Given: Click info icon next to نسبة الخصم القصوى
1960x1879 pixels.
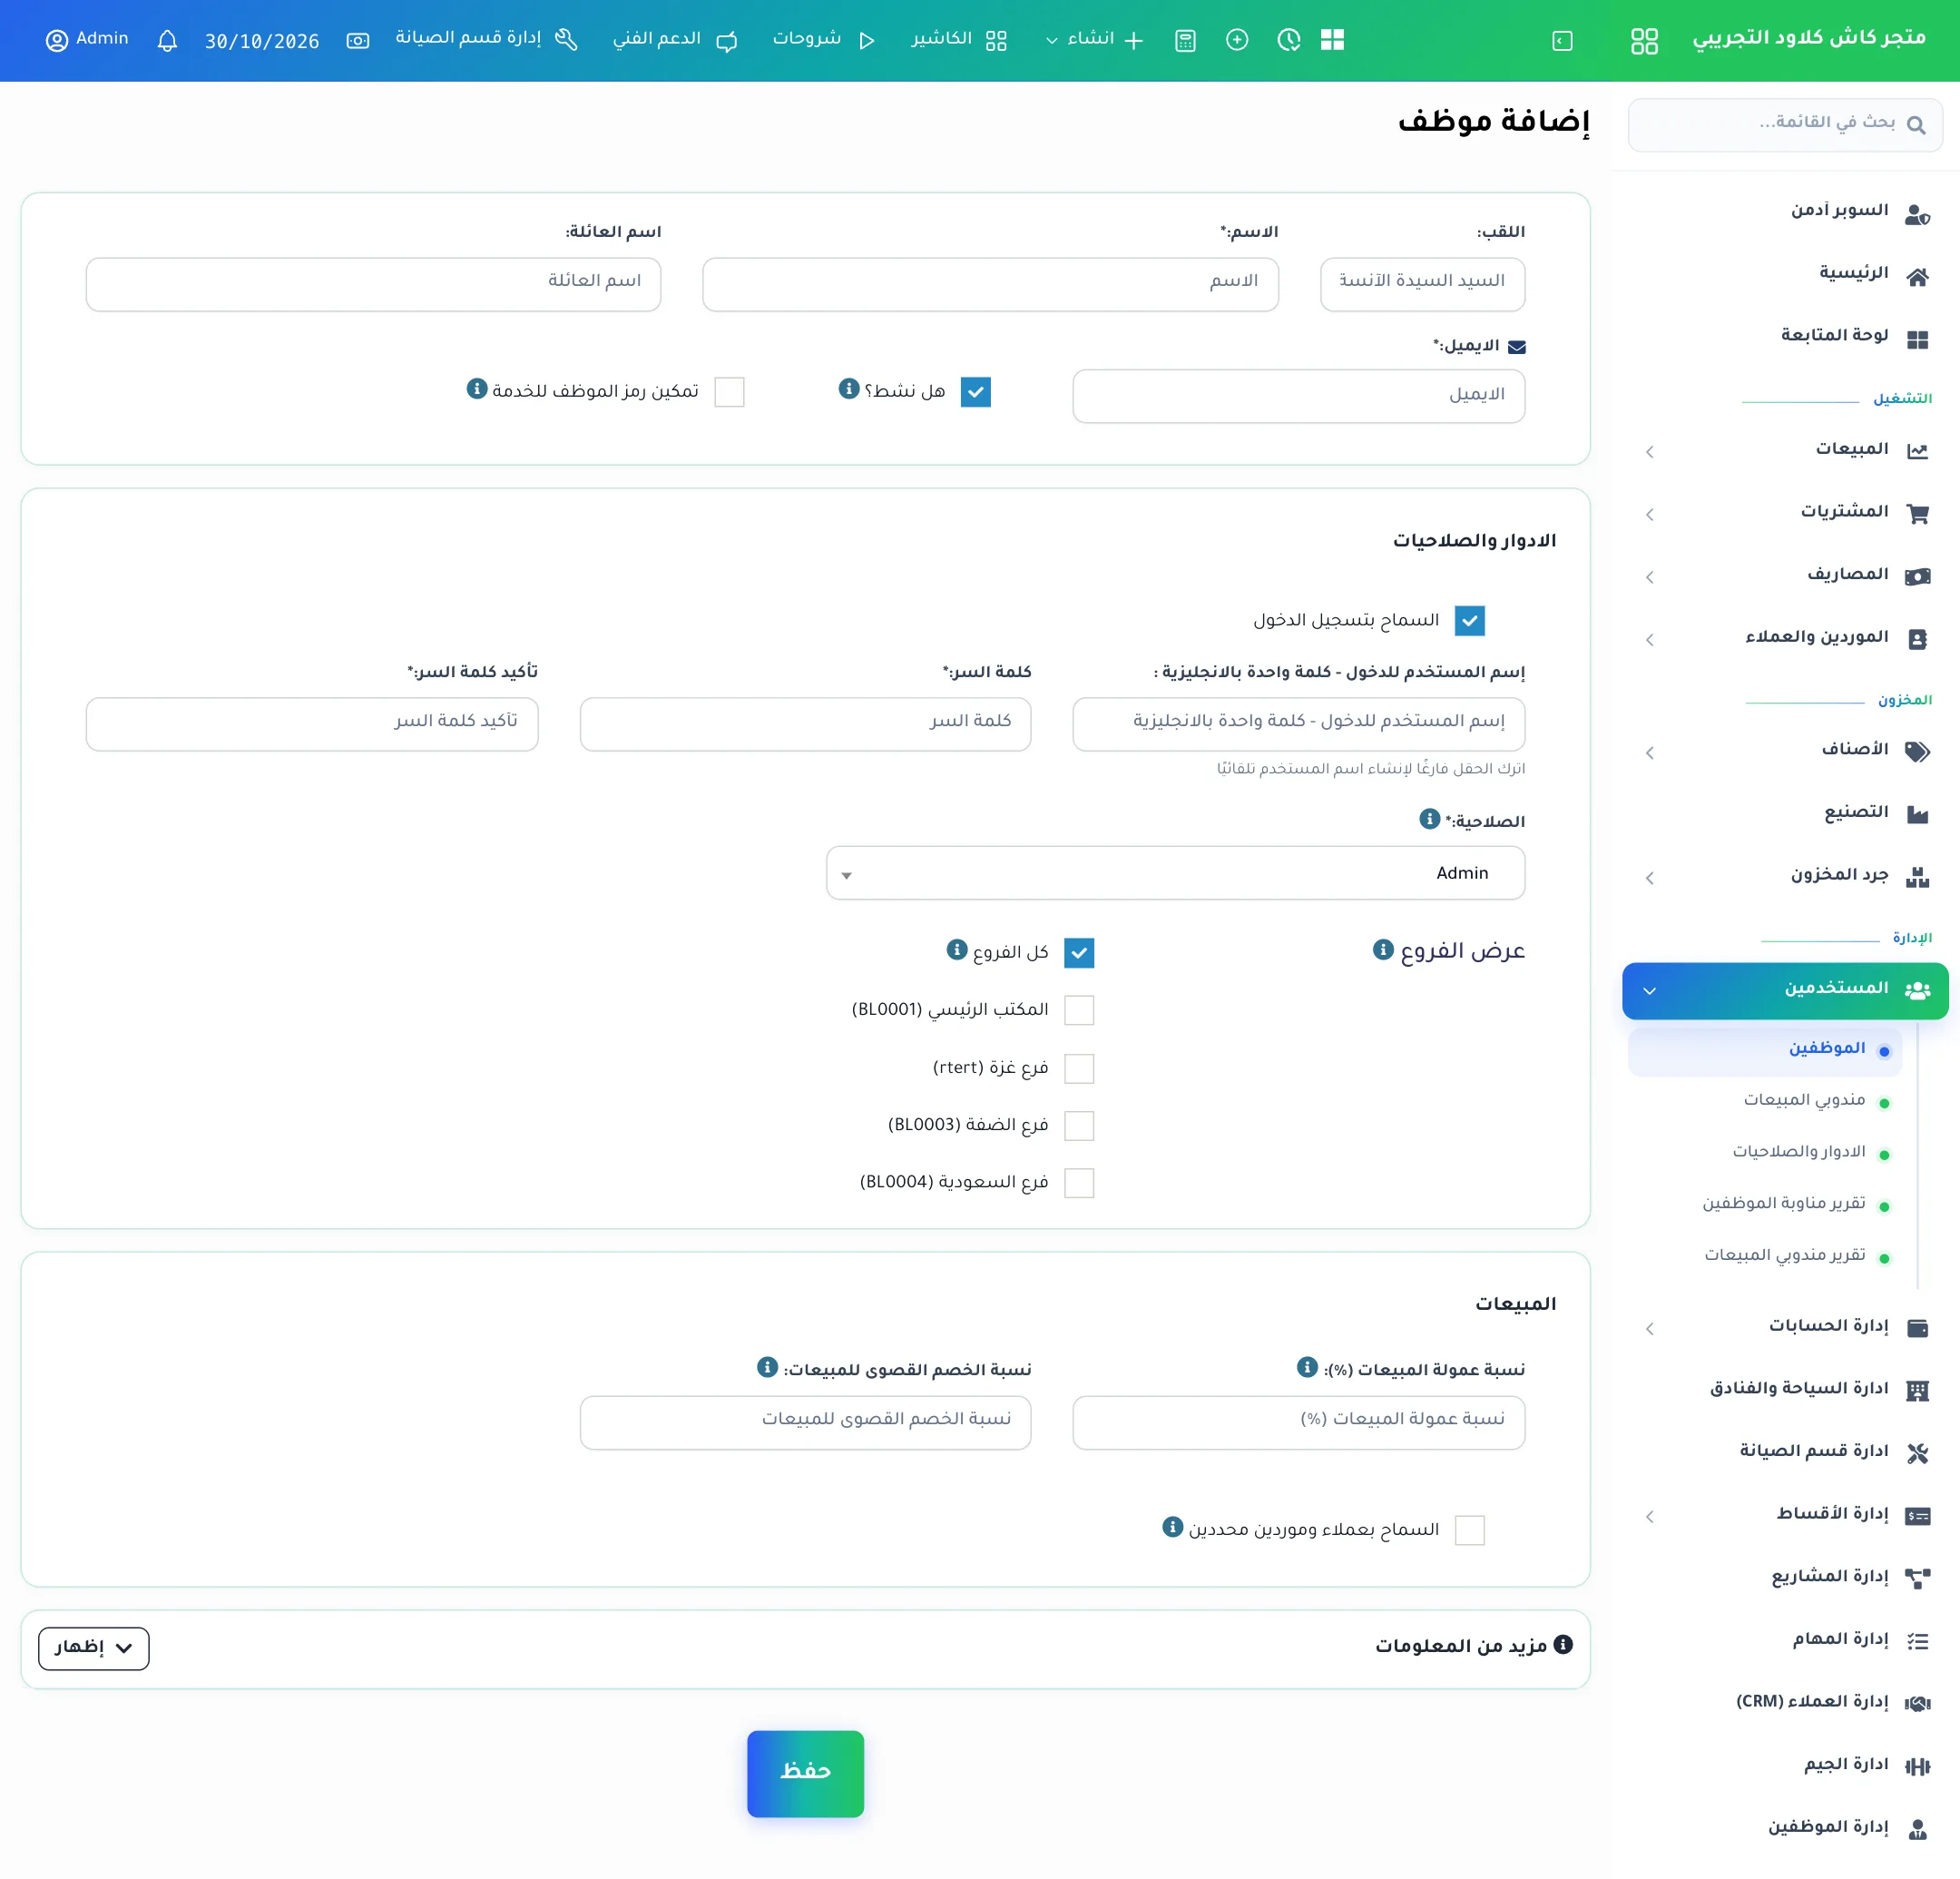Looking at the screenshot, I should pyautogui.click(x=767, y=1367).
